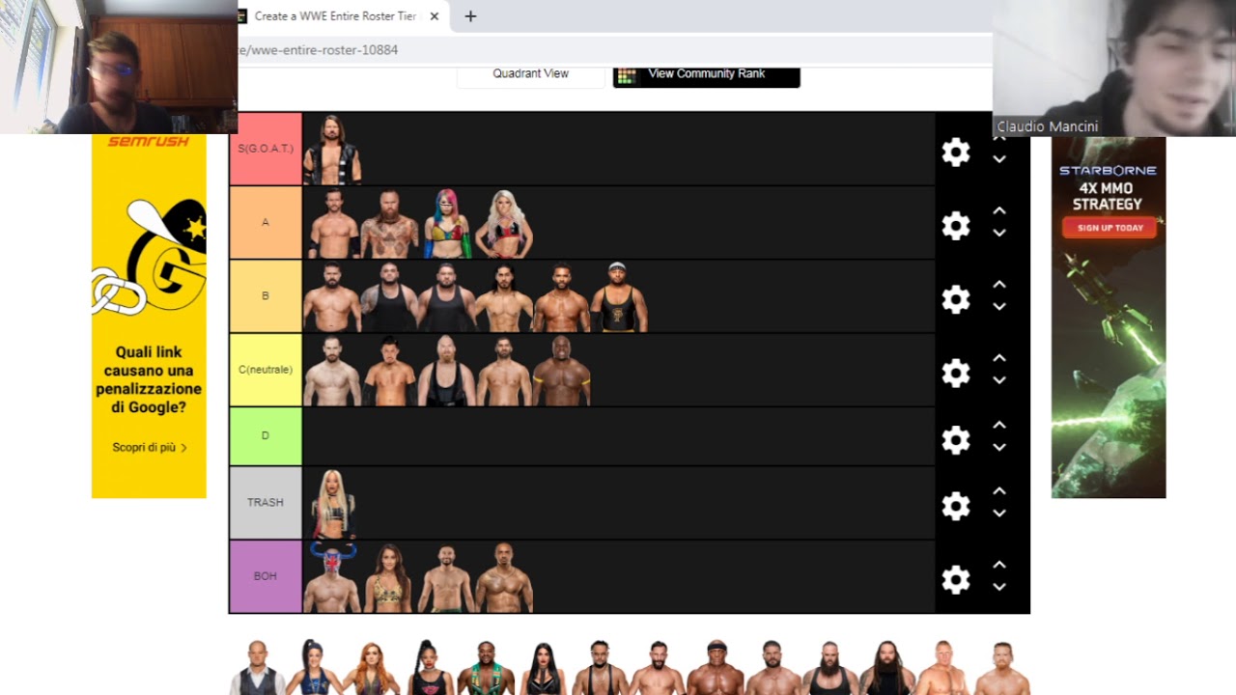Click the Scopri di più ad link

point(150,448)
